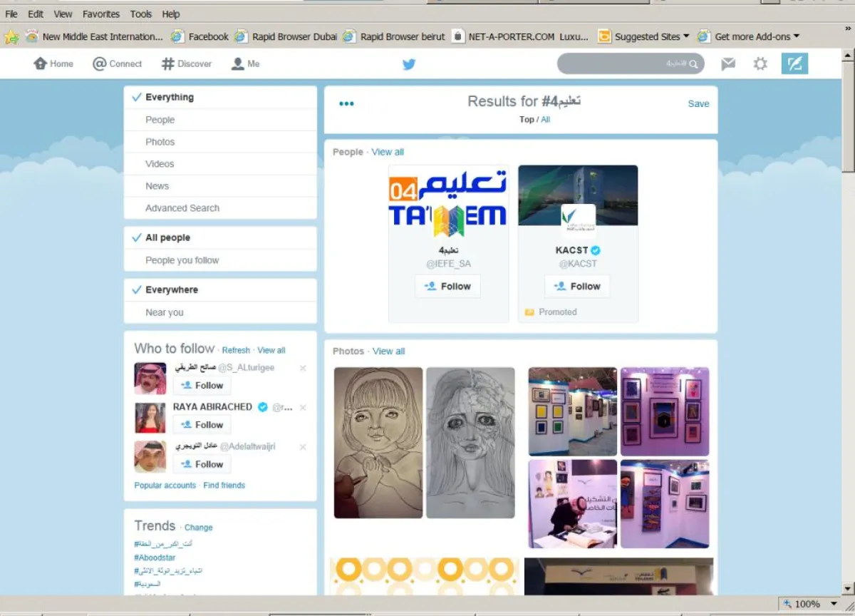
Task: Open the Discover hashtag icon
Action: (168, 63)
